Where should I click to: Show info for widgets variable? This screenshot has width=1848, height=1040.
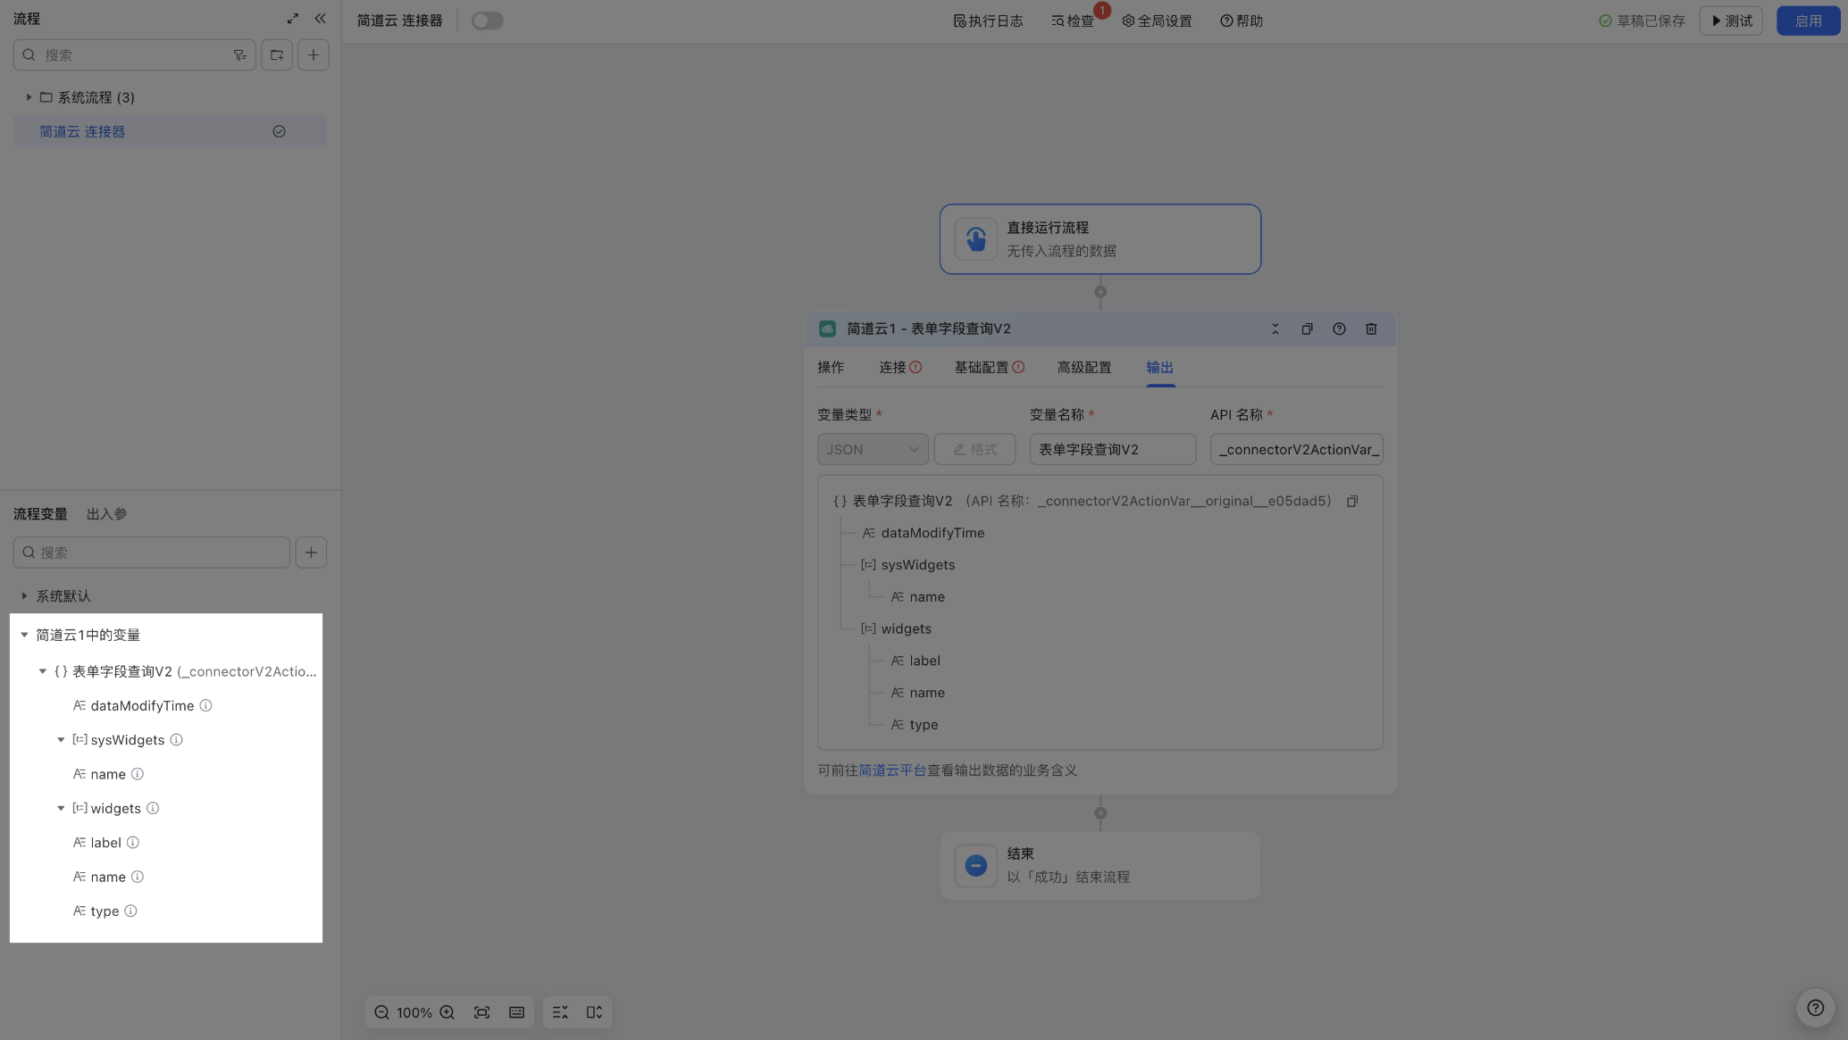point(153,809)
